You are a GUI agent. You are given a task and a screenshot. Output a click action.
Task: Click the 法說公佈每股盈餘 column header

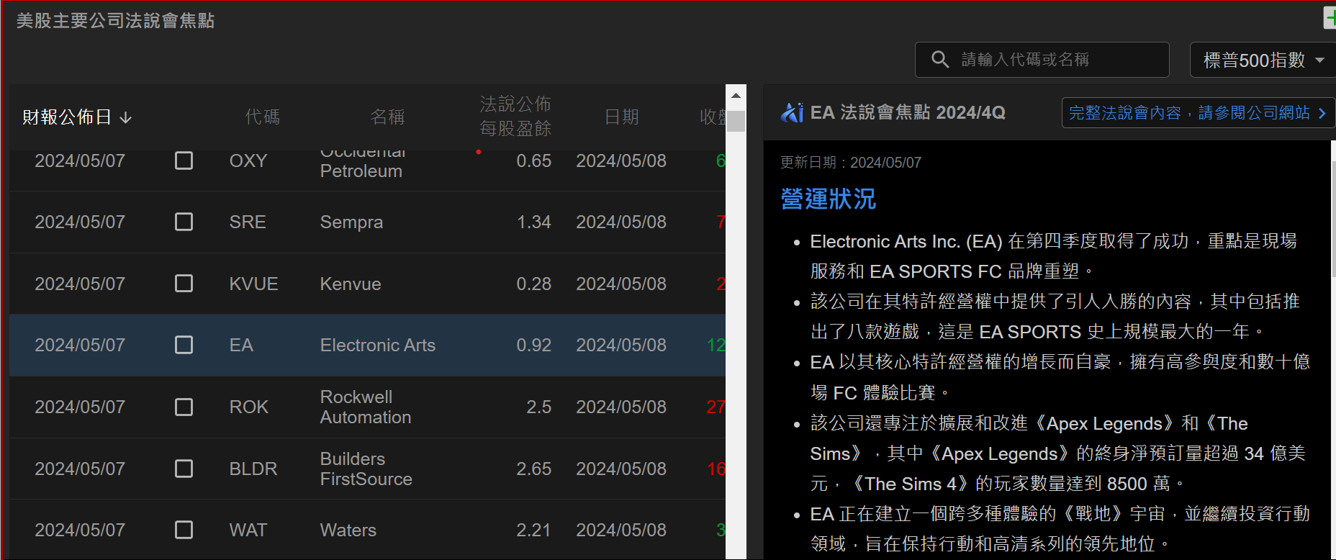pyautogui.click(x=515, y=117)
